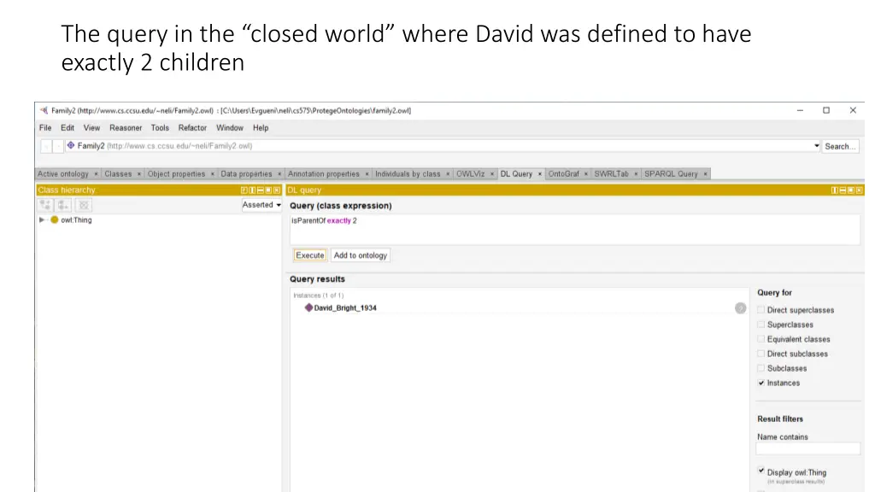Split the DL query view vertically

(835, 190)
